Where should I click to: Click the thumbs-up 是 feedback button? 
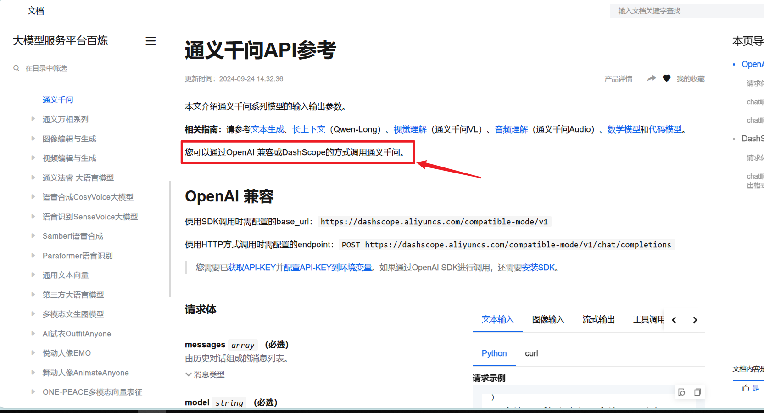[750, 388]
